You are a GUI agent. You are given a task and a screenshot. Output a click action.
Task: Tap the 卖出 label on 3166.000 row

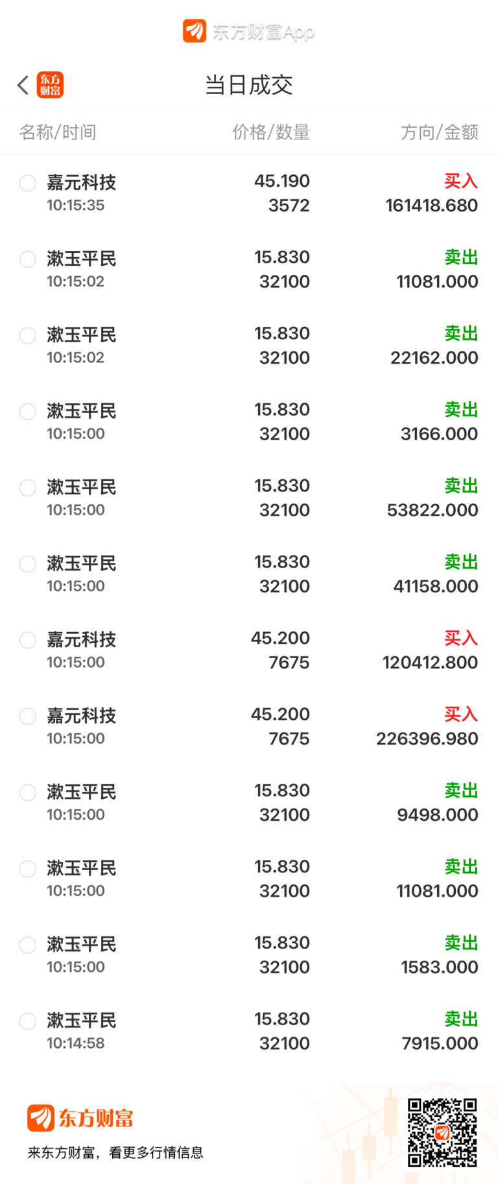(x=461, y=410)
